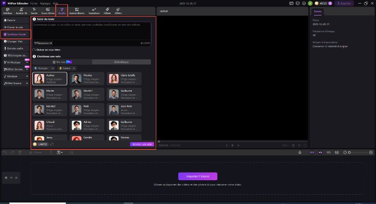376x204 pixels.
Task: Toggle the track visibility eye icon
Action: 11,178
